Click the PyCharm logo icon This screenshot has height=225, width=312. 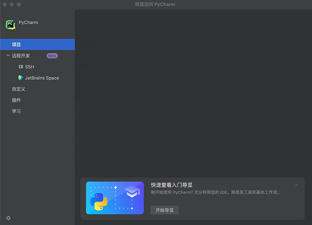coord(11,25)
